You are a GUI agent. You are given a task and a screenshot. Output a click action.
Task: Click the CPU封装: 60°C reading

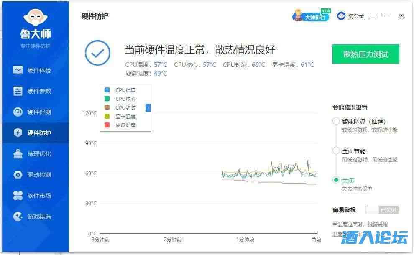(244, 65)
